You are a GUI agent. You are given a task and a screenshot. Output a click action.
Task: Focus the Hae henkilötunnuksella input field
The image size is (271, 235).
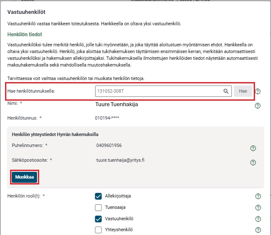158,91
